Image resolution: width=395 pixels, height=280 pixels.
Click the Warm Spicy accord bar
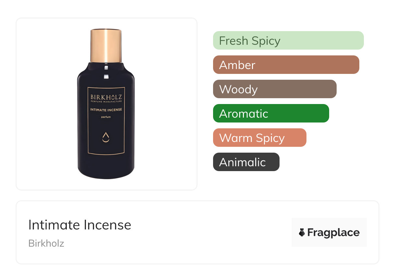[259, 138]
